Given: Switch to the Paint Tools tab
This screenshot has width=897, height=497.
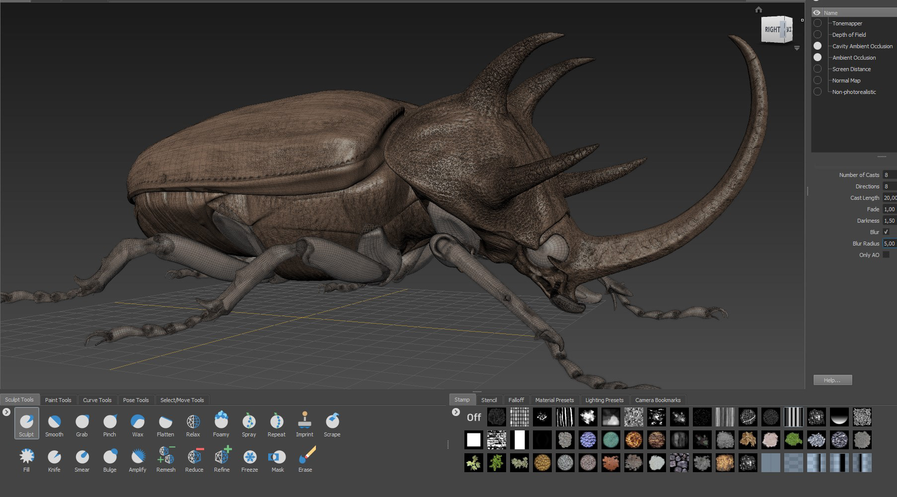Looking at the screenshot, I should (x=58, y=400).
